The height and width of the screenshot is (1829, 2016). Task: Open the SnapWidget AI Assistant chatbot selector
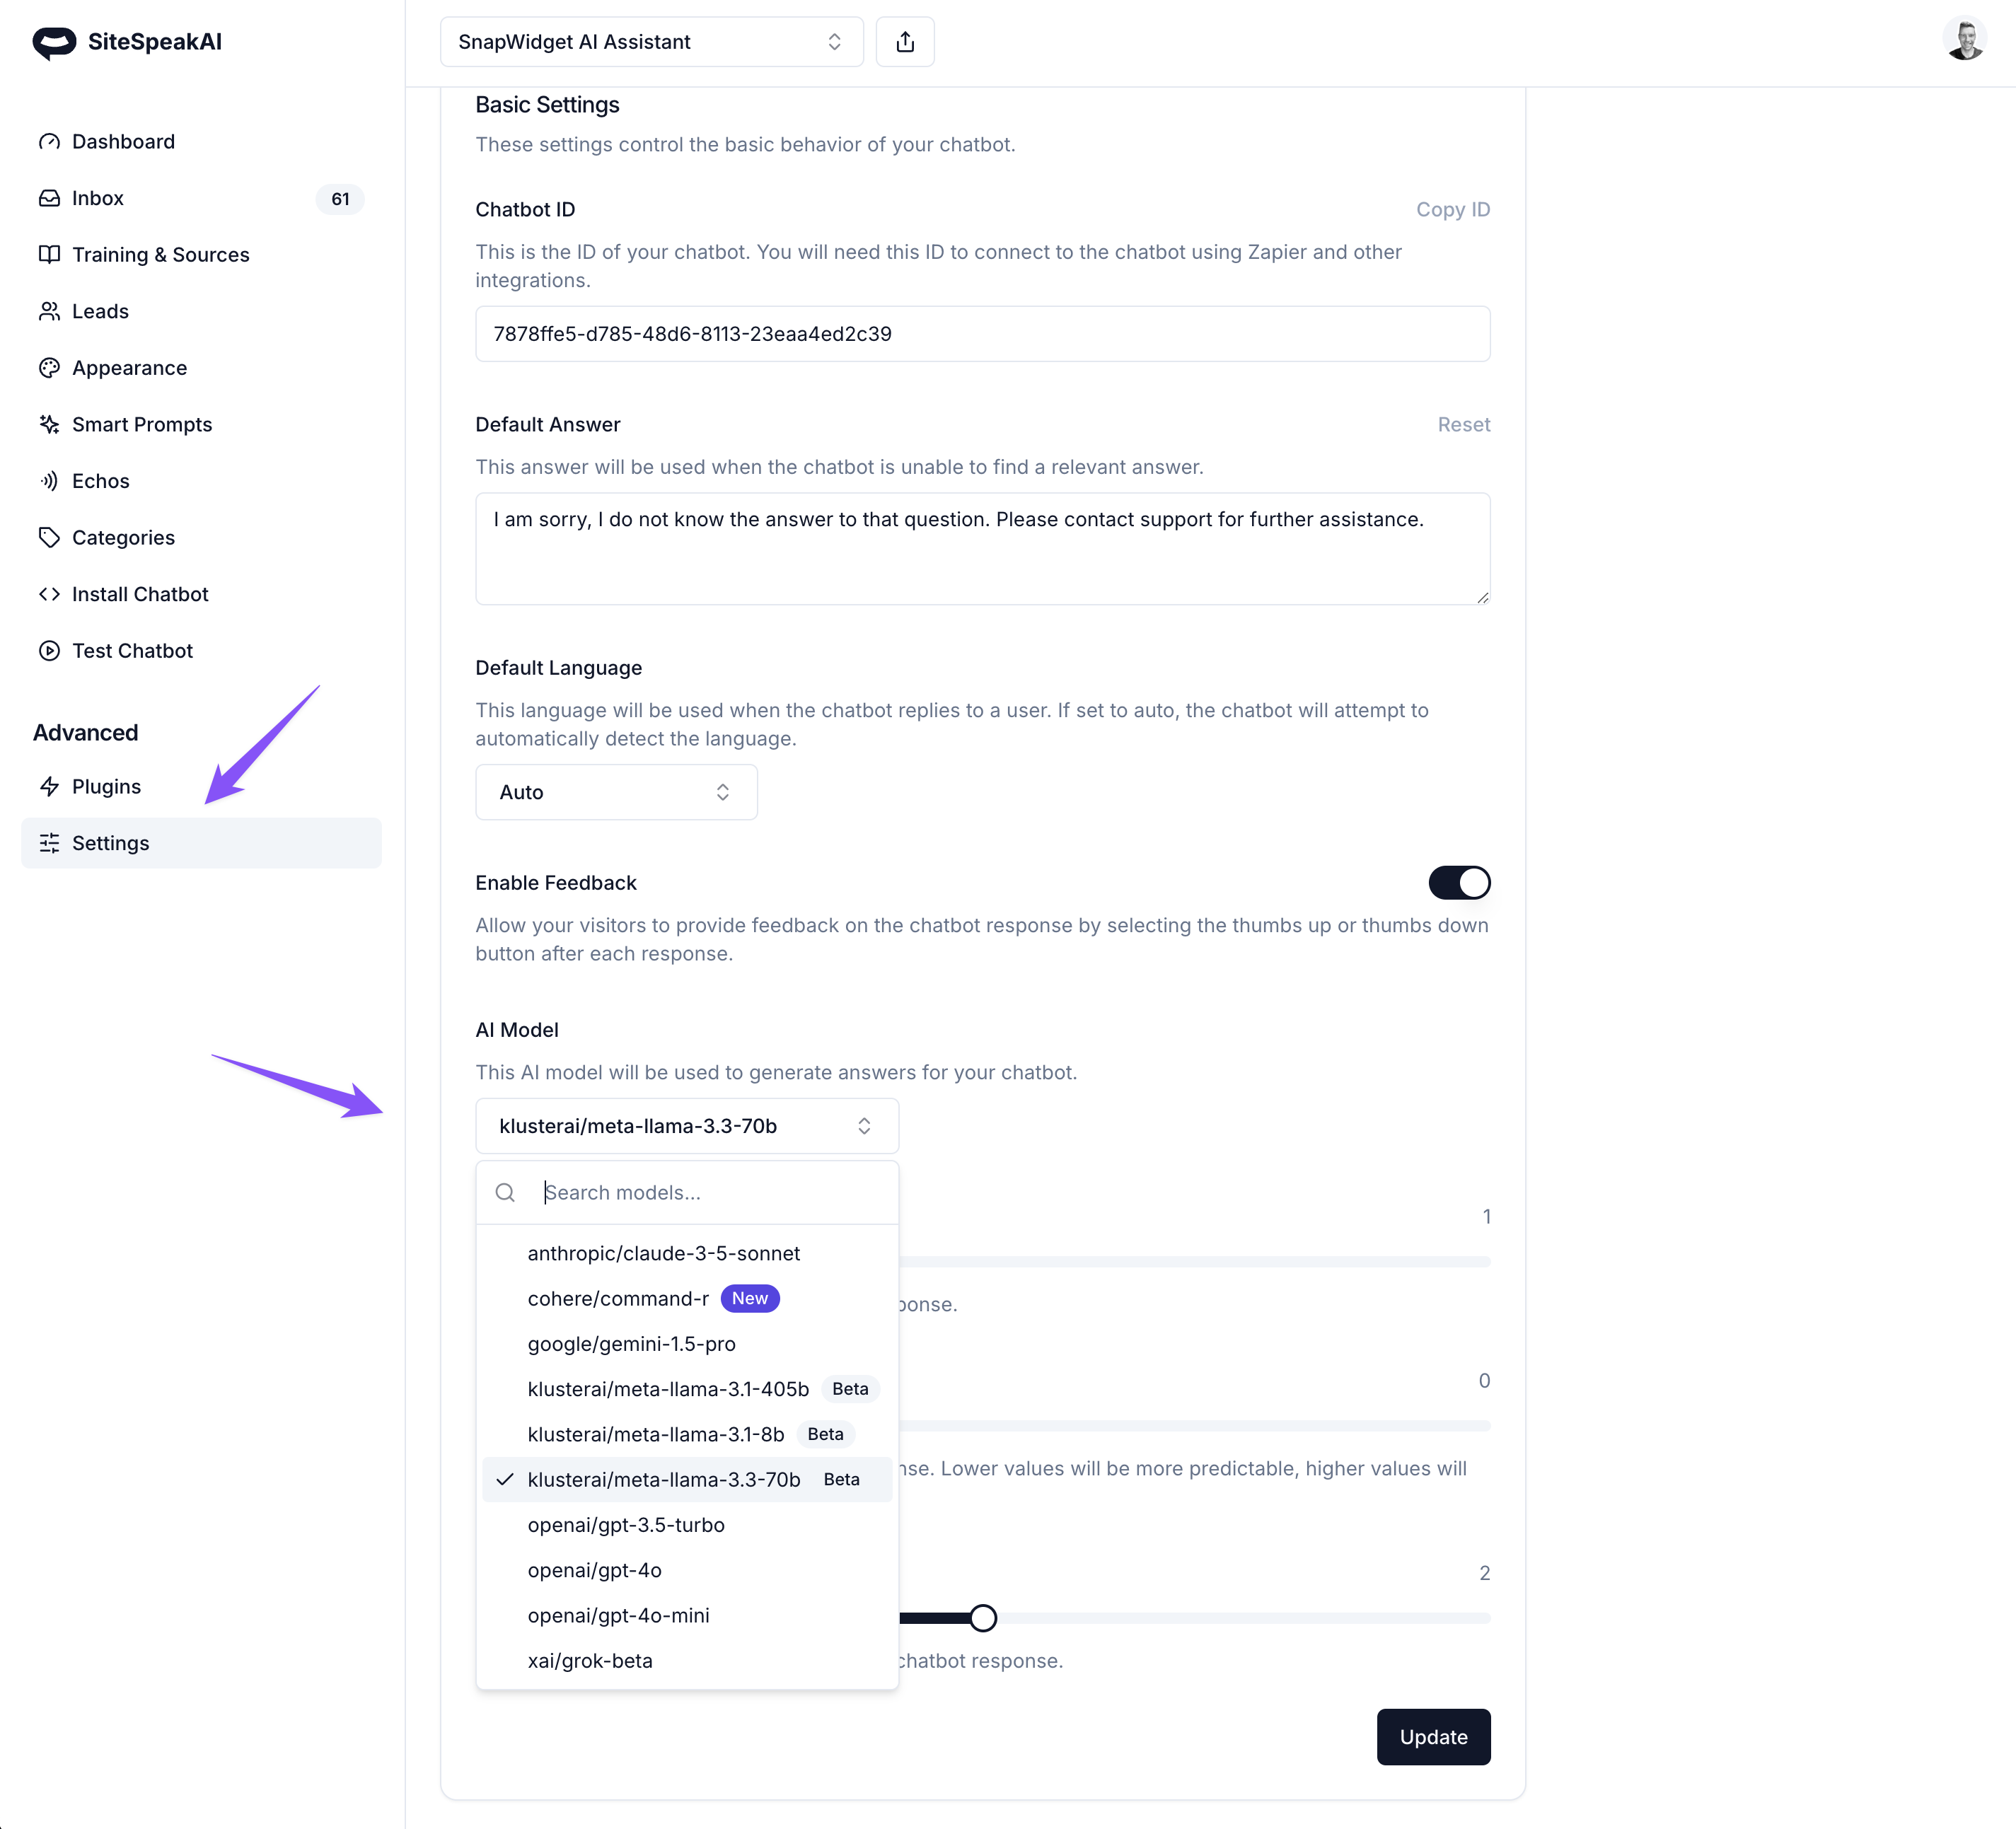point(651,42)
